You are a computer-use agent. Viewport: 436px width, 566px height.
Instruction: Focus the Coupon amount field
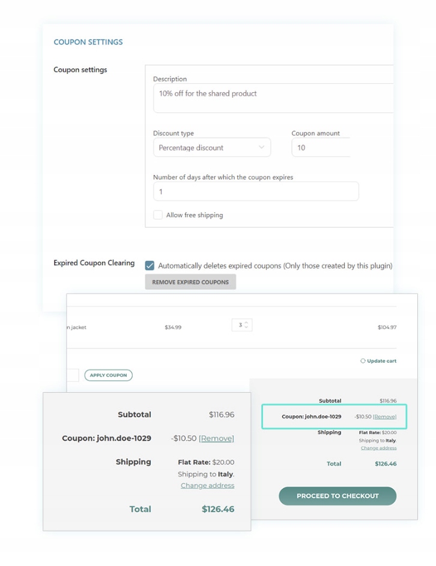click(321, 147)
